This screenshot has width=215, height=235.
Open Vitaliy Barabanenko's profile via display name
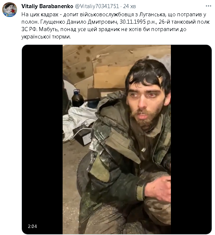coord(47,6)
